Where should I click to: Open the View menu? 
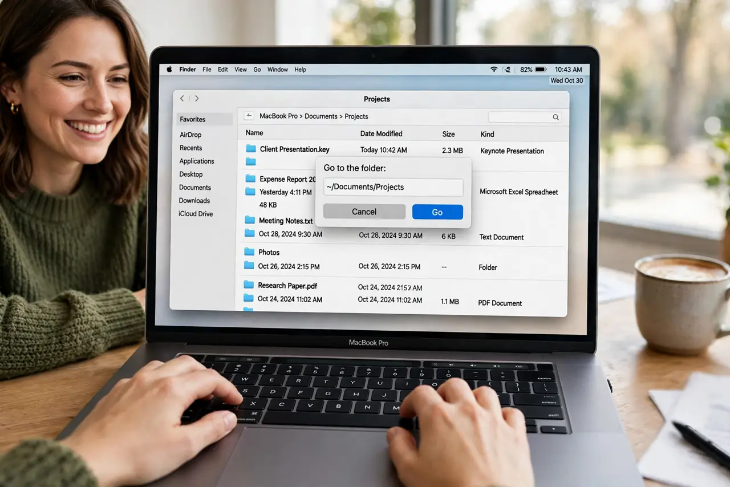click(241, 70)
